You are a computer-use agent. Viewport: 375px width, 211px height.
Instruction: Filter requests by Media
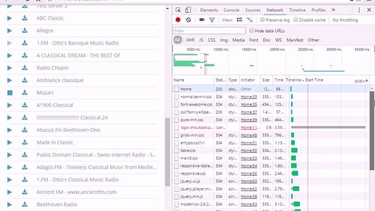tap(238, 40)
